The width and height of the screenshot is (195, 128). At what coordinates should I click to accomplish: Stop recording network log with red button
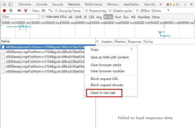[4, 11]
